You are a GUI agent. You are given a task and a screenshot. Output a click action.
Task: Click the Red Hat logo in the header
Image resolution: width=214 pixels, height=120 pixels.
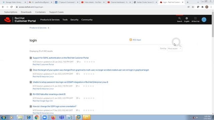7,20
